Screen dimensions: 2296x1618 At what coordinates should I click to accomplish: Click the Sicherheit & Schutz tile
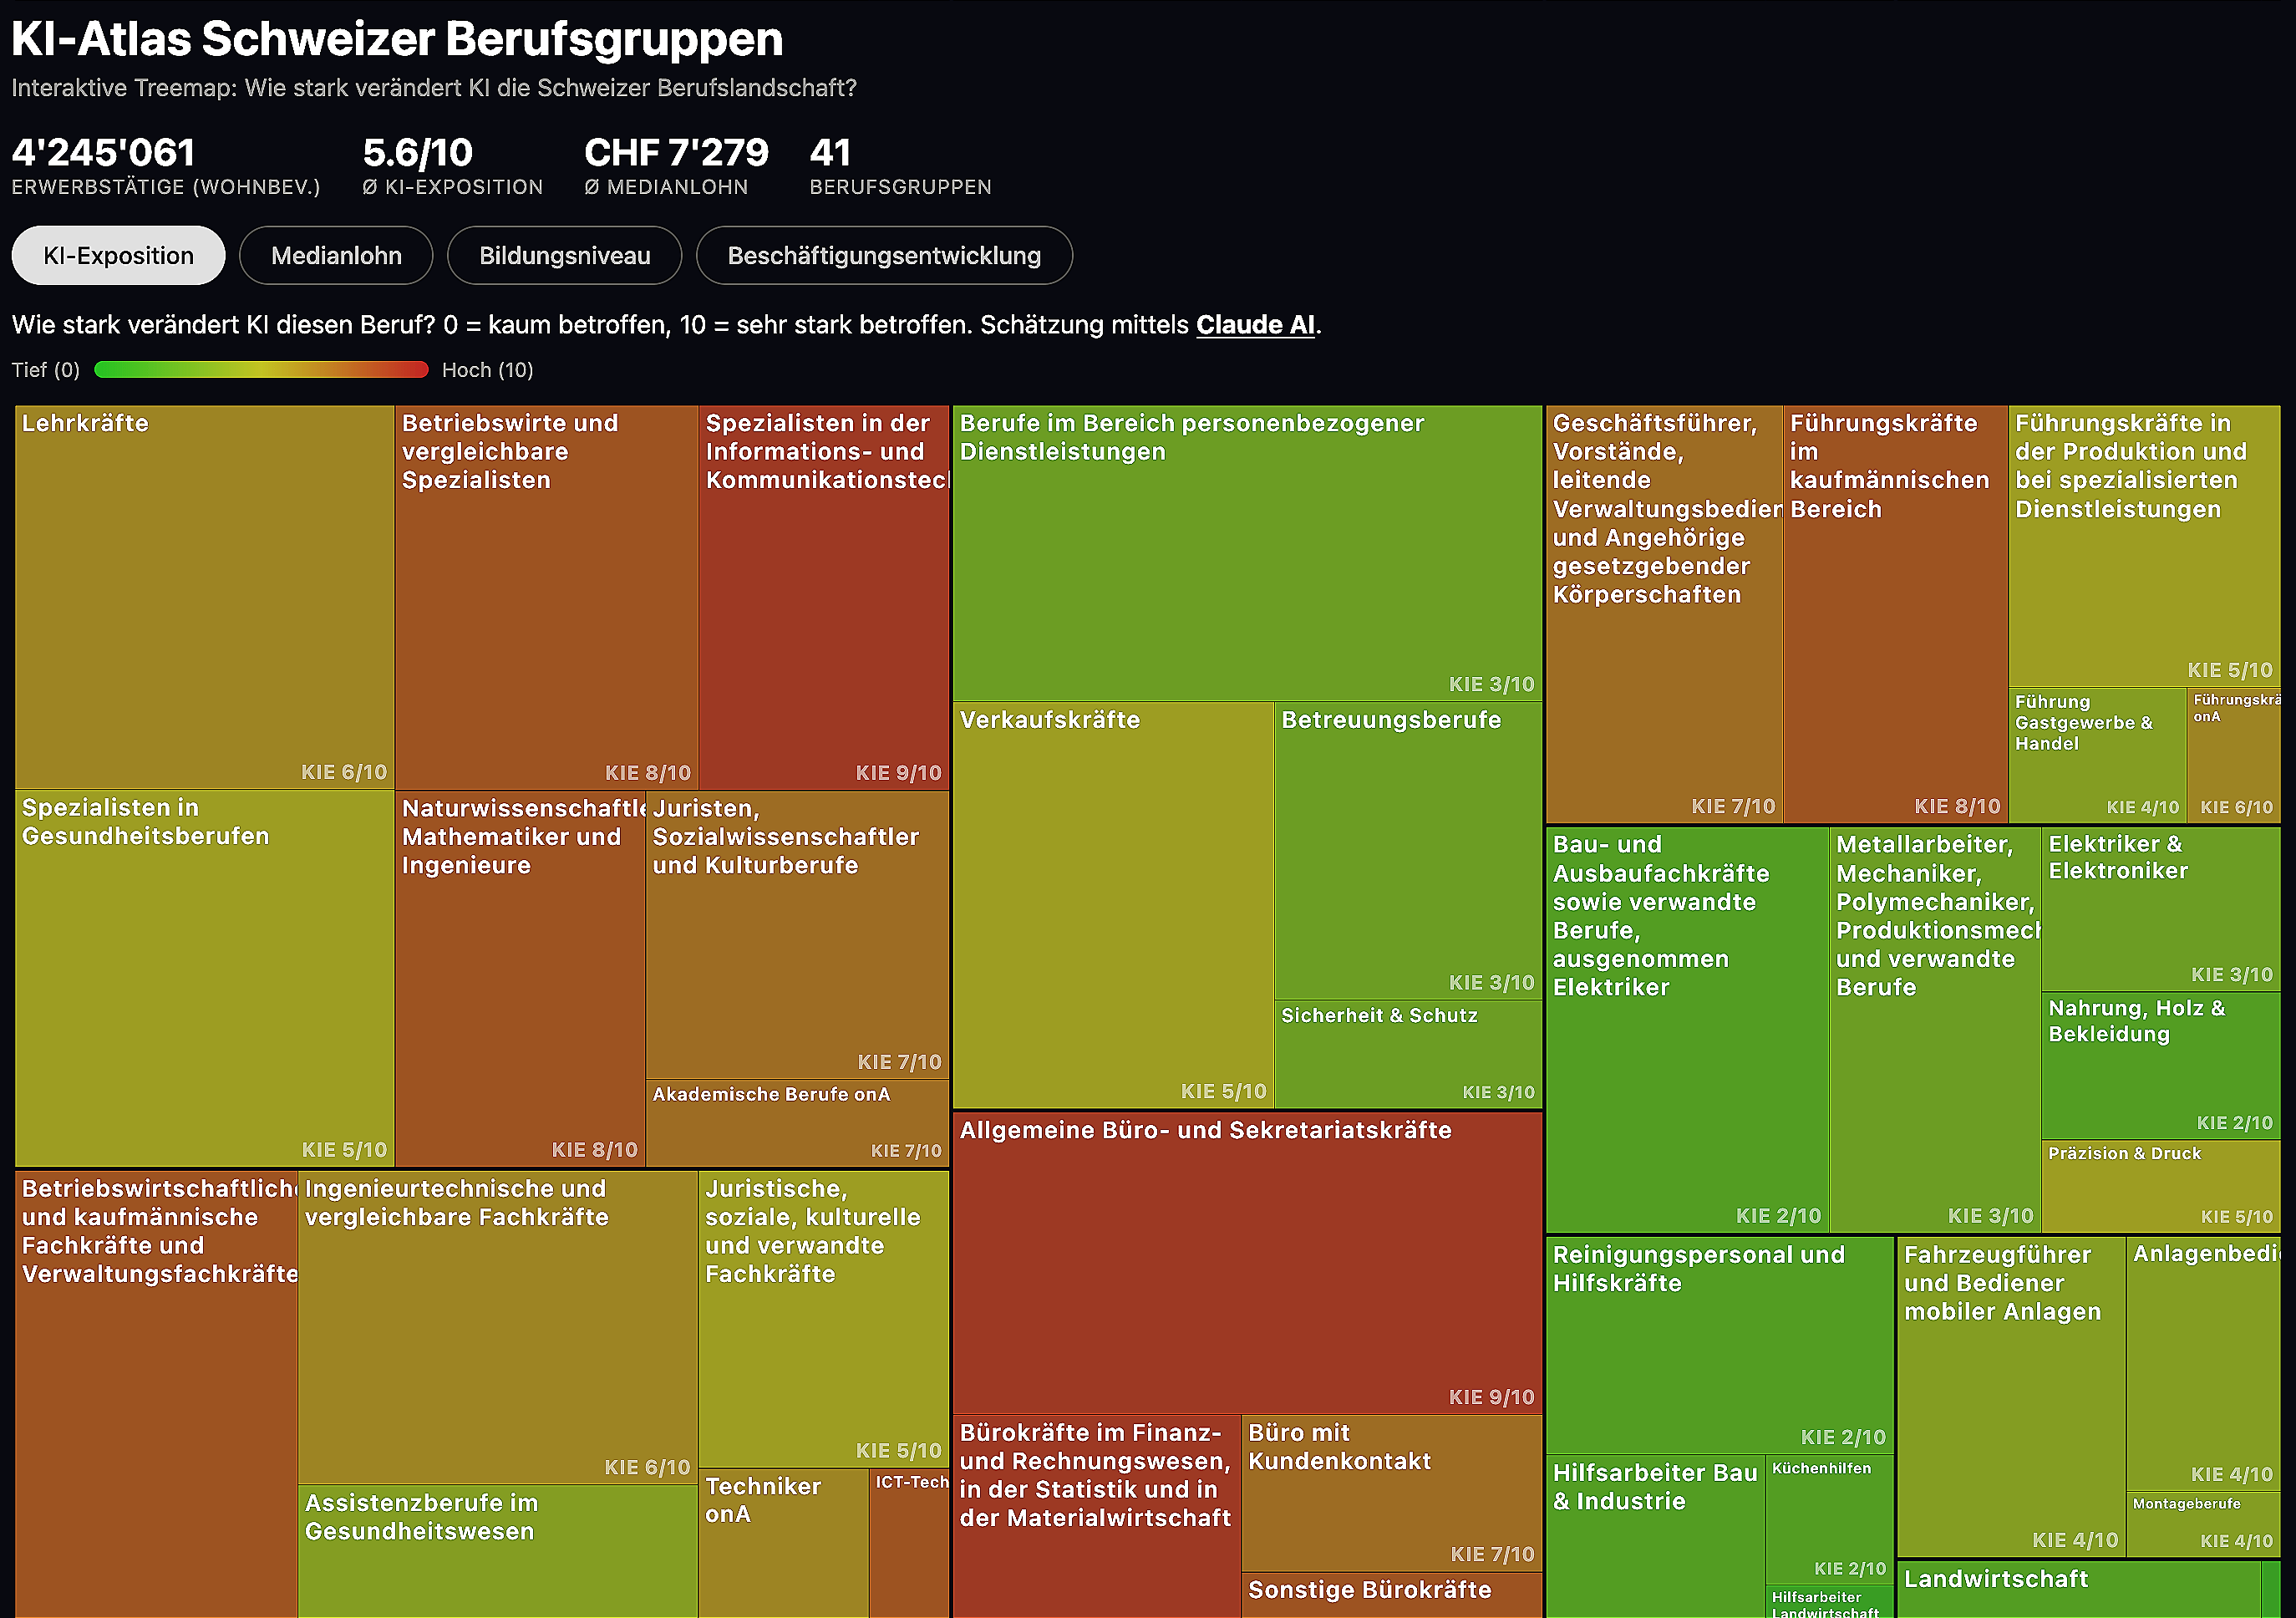[x=1407, y=1055]
